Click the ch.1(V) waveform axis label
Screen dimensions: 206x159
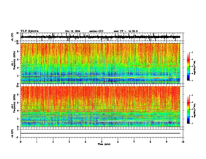pyautogui.click(x=12, y=37)
